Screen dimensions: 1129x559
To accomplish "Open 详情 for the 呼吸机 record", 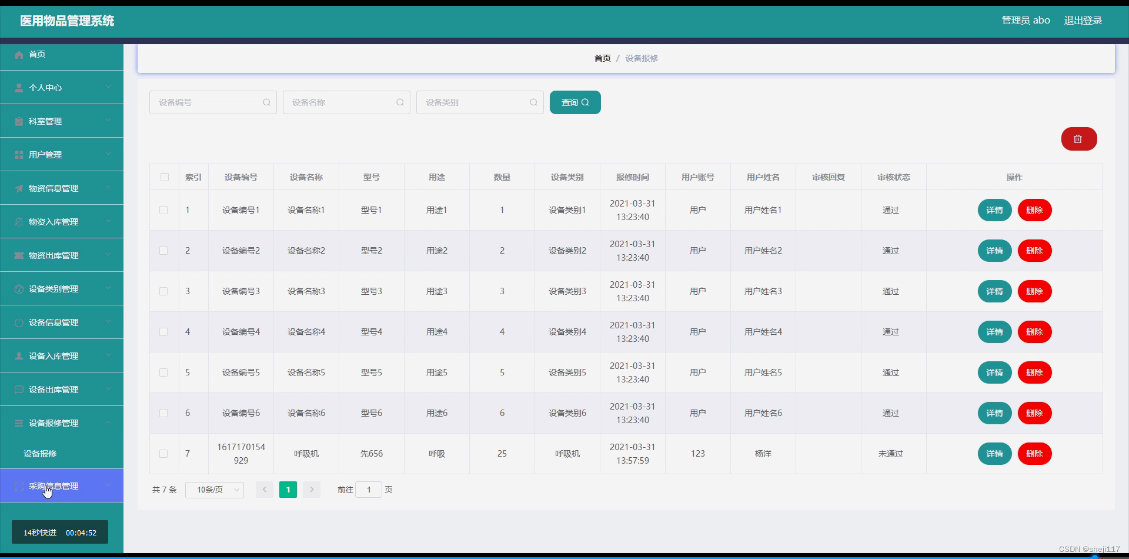I will point(994,454).
